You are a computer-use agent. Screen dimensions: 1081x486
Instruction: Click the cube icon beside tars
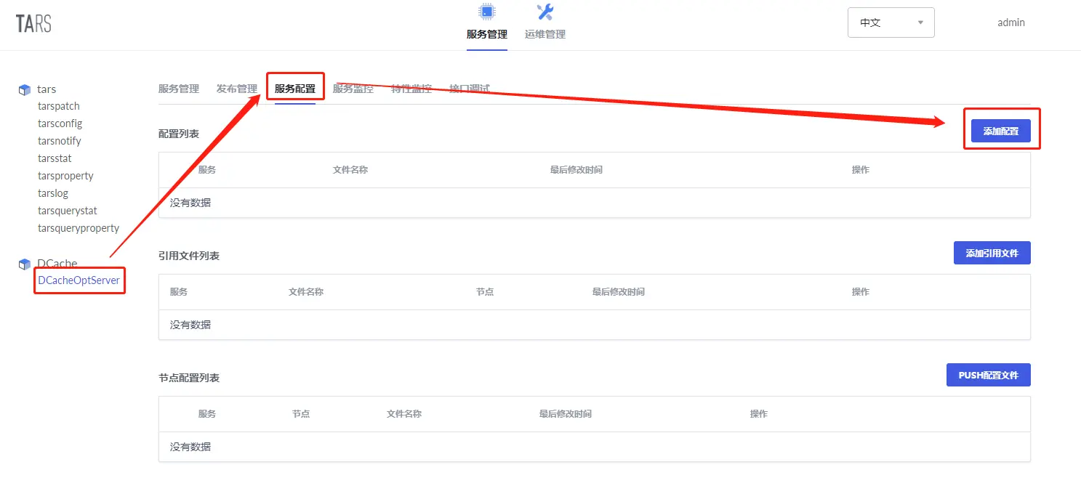point(25,90)
